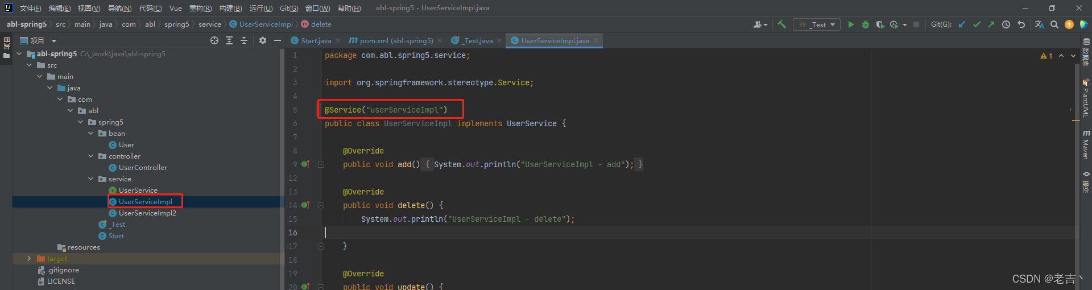Run the _Test configuration with green play
The image size is (1092, 290).
coord(851,24)
